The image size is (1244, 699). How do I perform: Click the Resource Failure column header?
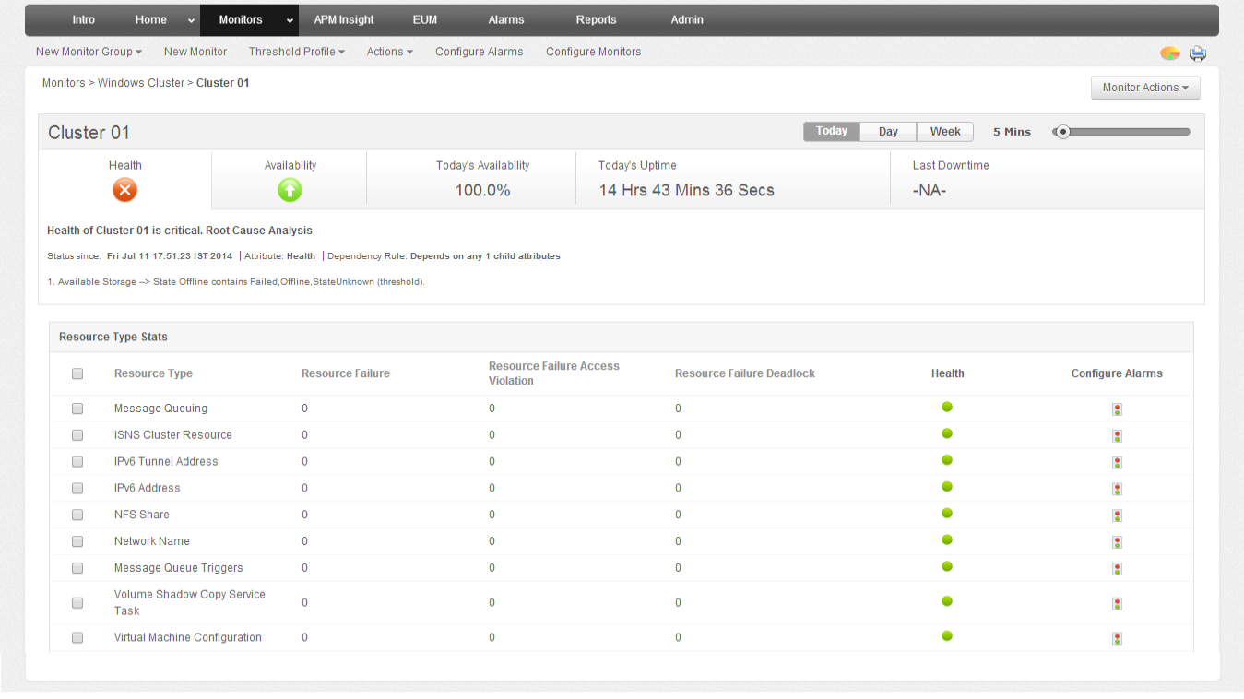346,373
